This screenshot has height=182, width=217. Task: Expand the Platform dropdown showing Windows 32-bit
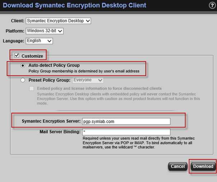[44, 31]
